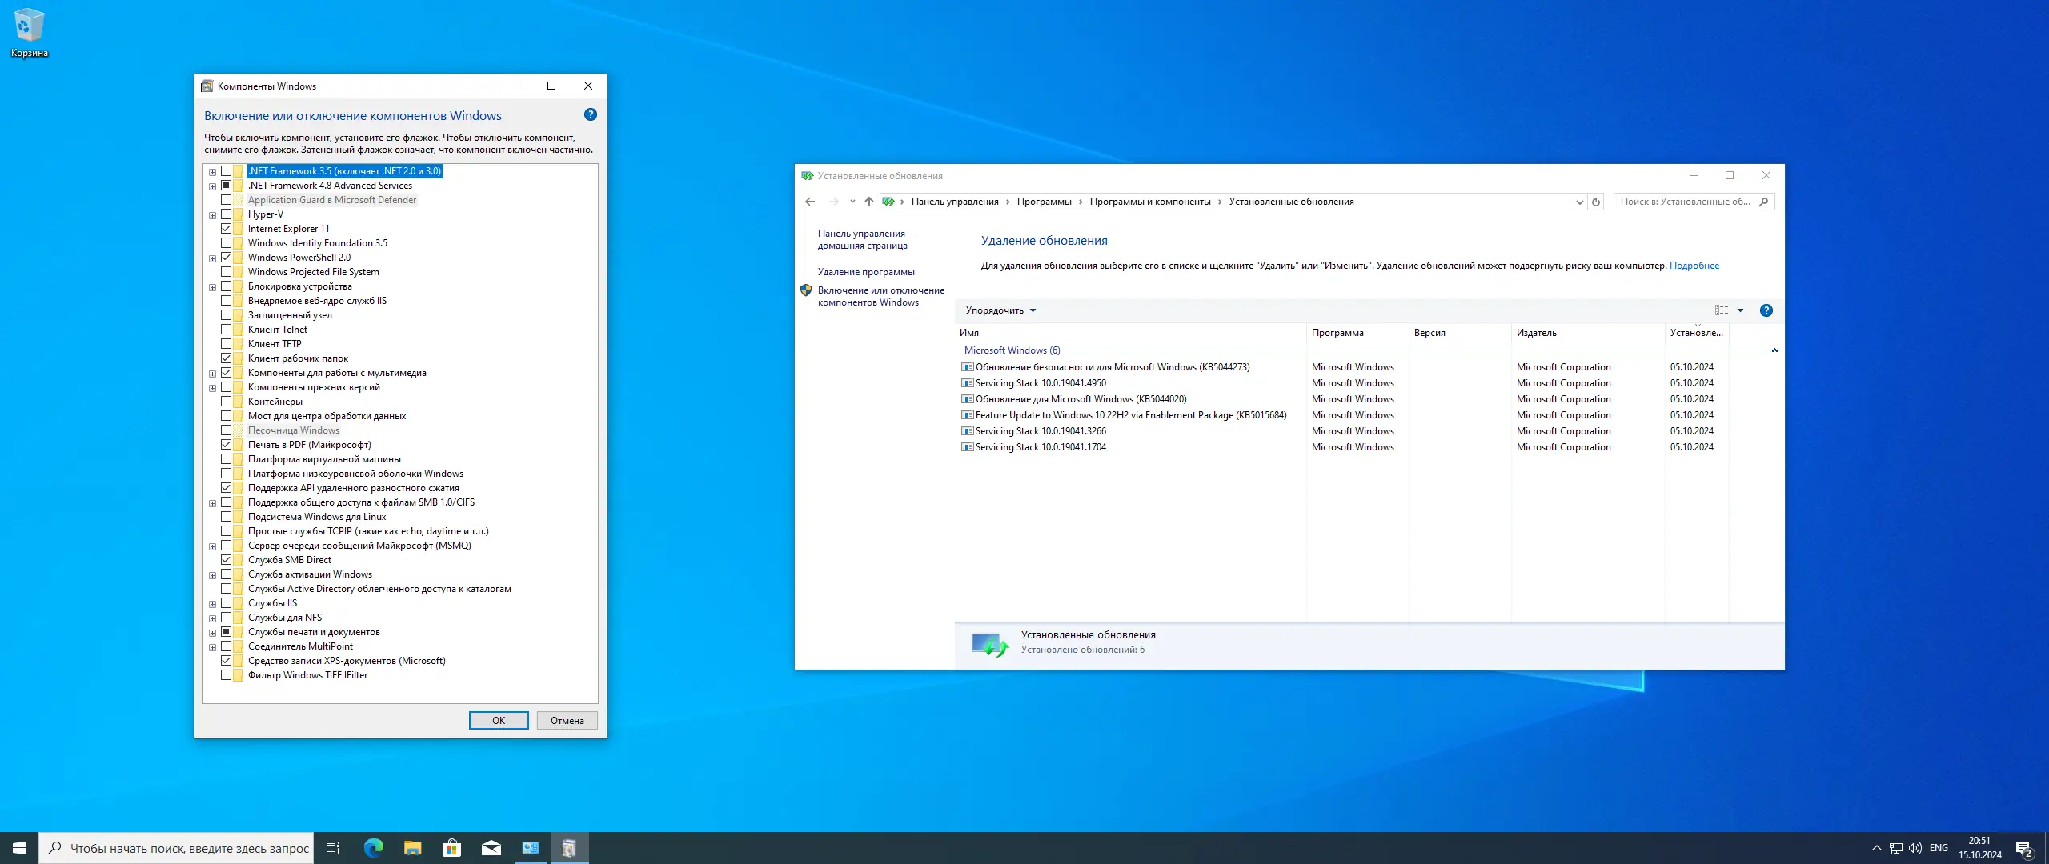Click the help icon in Windows Features dialog
Viewport: 2049px width, 864px height.
[590, 114]
